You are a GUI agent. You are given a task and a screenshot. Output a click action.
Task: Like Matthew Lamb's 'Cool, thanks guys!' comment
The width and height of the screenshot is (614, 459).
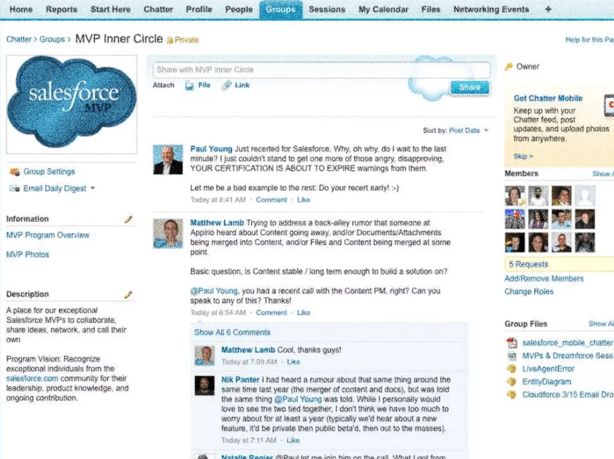[x=293, y=362]
